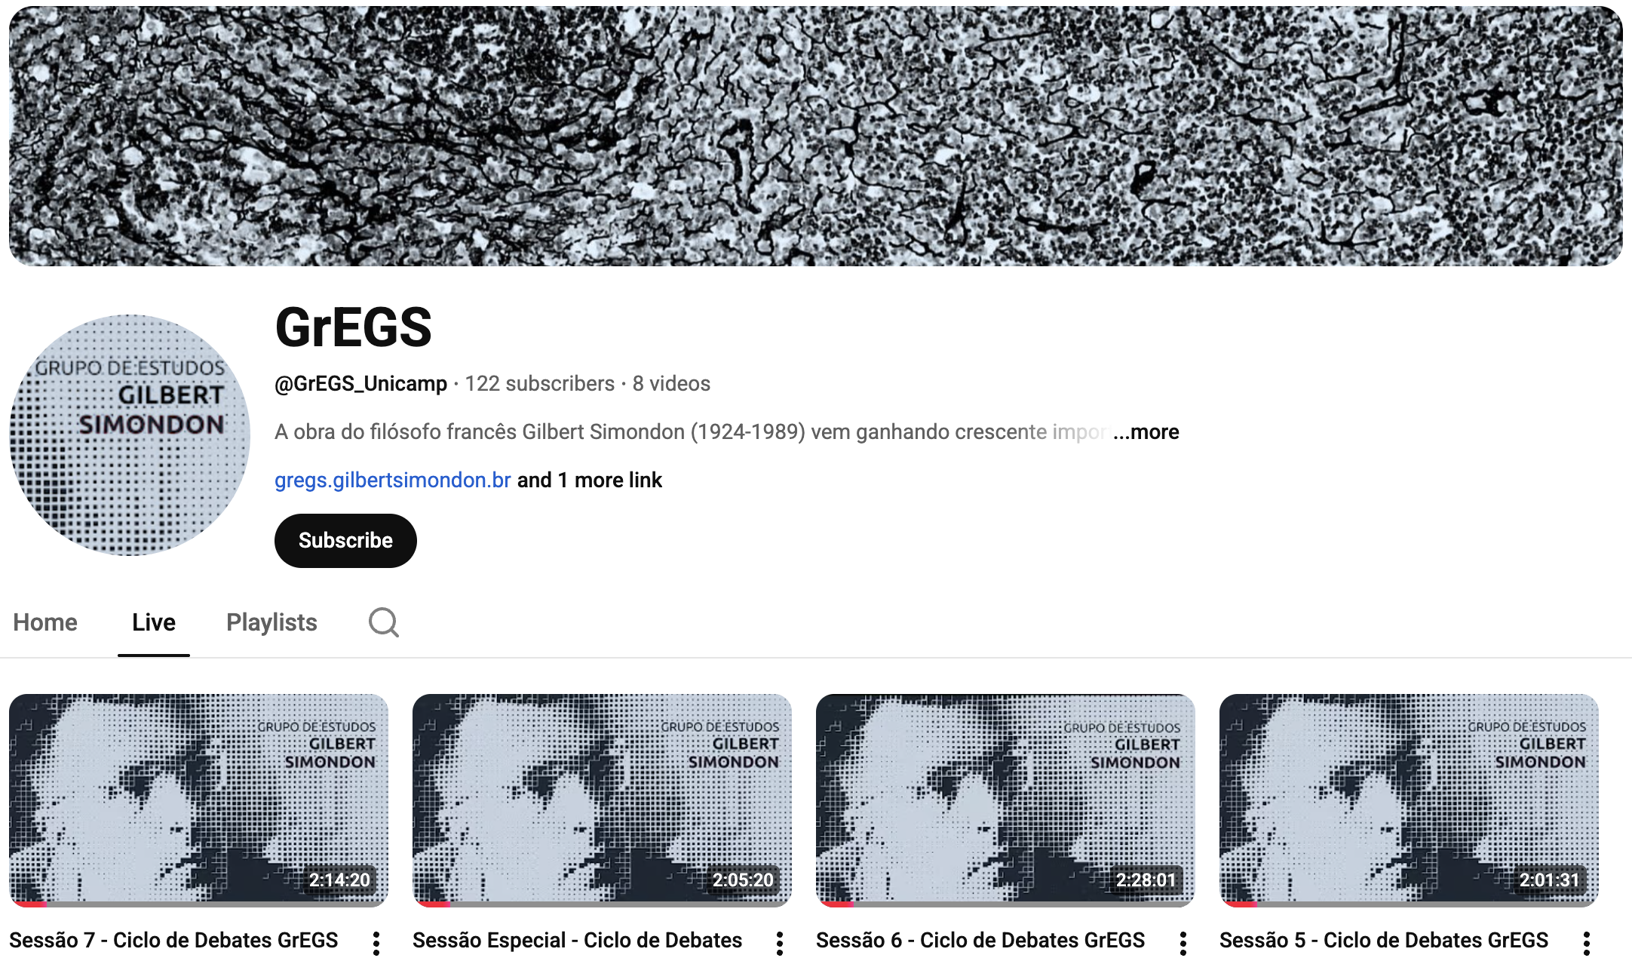Open the three-dot menu for Sessão 5
Image resolution: width=1632 pixels, height=958 pixels.
(x=1587, y=943)
